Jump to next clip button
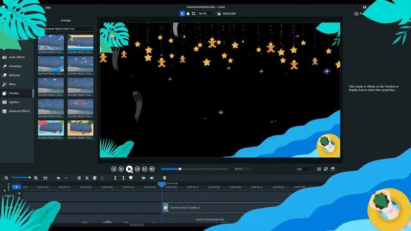Image resolution: width=411 pixels, height=231 pixels. [144, 169]
